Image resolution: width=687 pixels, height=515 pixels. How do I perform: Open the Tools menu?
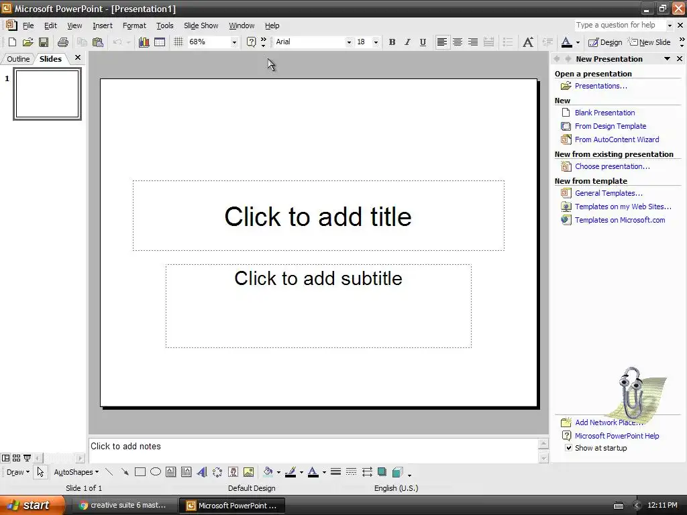pyautogui.click(x=165, y=25)
